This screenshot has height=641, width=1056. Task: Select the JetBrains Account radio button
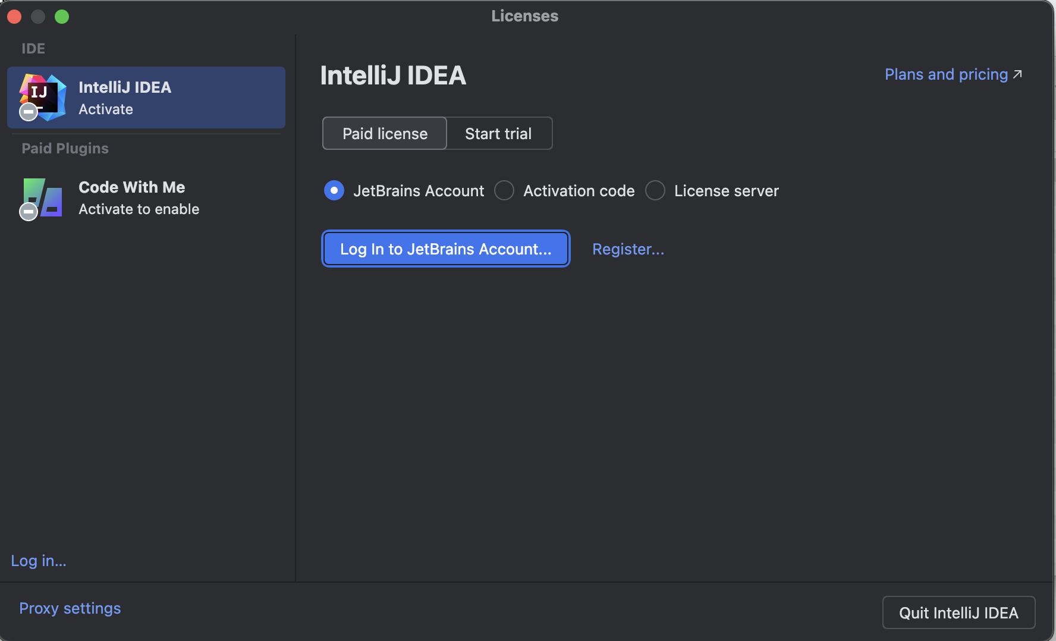334,190
